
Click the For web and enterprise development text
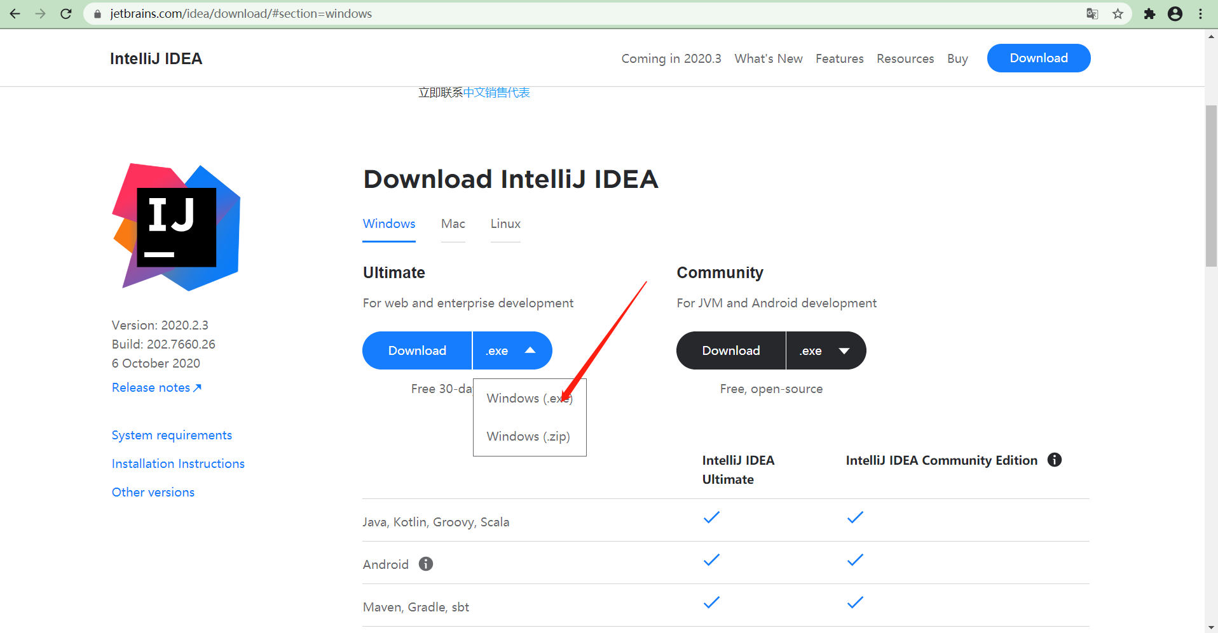pos(468,303)
